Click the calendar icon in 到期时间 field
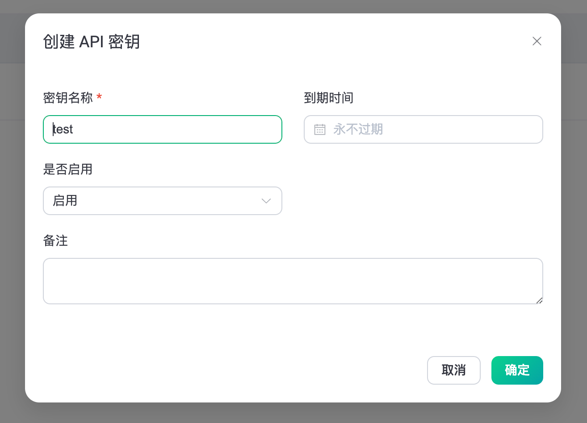Screen dimensions: 587x423 [x=320, y=129]
